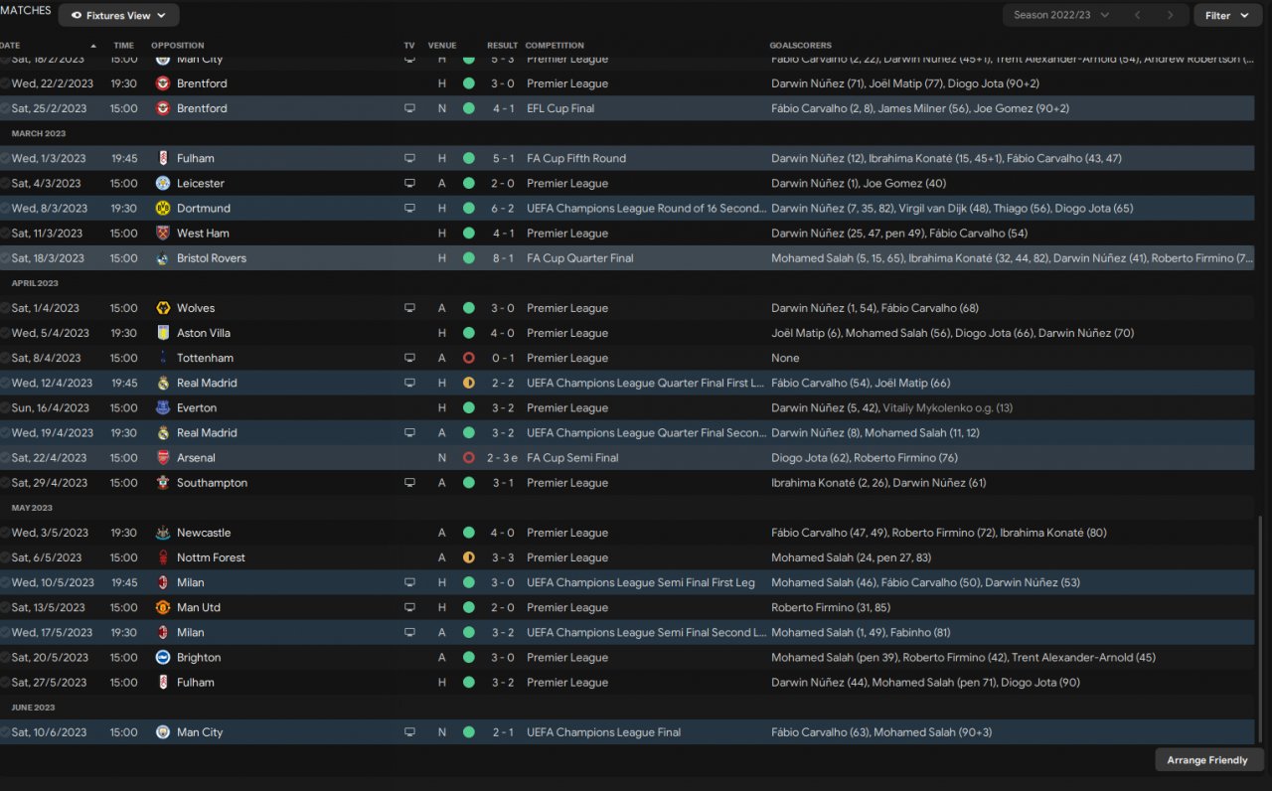Viewport: 1272px width, 791px height.
Task: Click the TV icon on the Champions League Final row
Action: (x=409, y=732)
